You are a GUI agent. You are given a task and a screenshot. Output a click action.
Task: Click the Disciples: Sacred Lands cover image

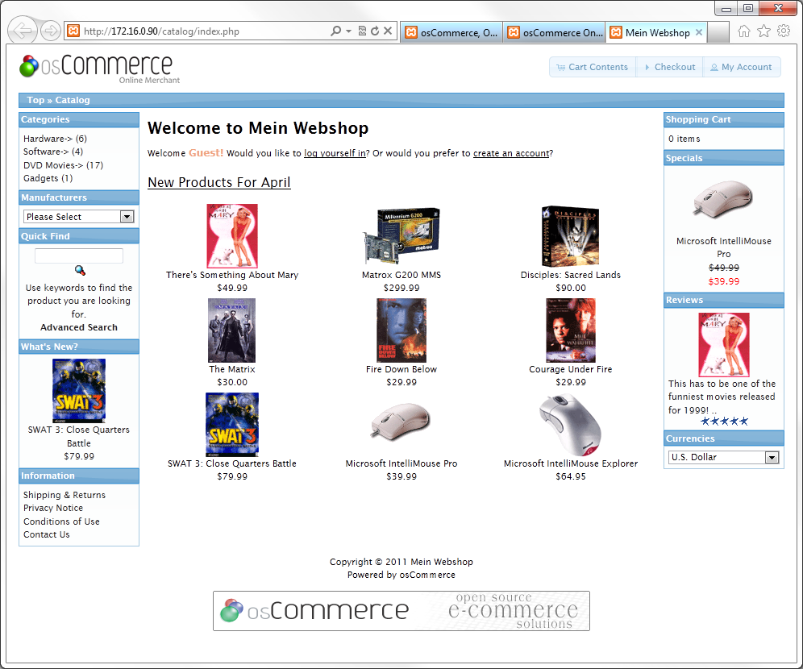(571, 236)
